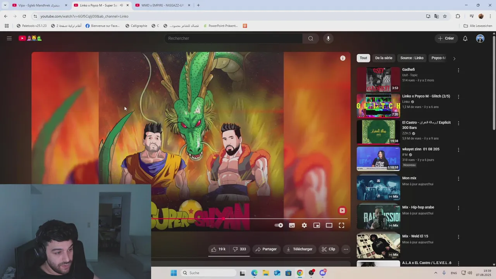The image size is (496, 279).
Task: Click Partager to share video
Action: coord(266,249)
